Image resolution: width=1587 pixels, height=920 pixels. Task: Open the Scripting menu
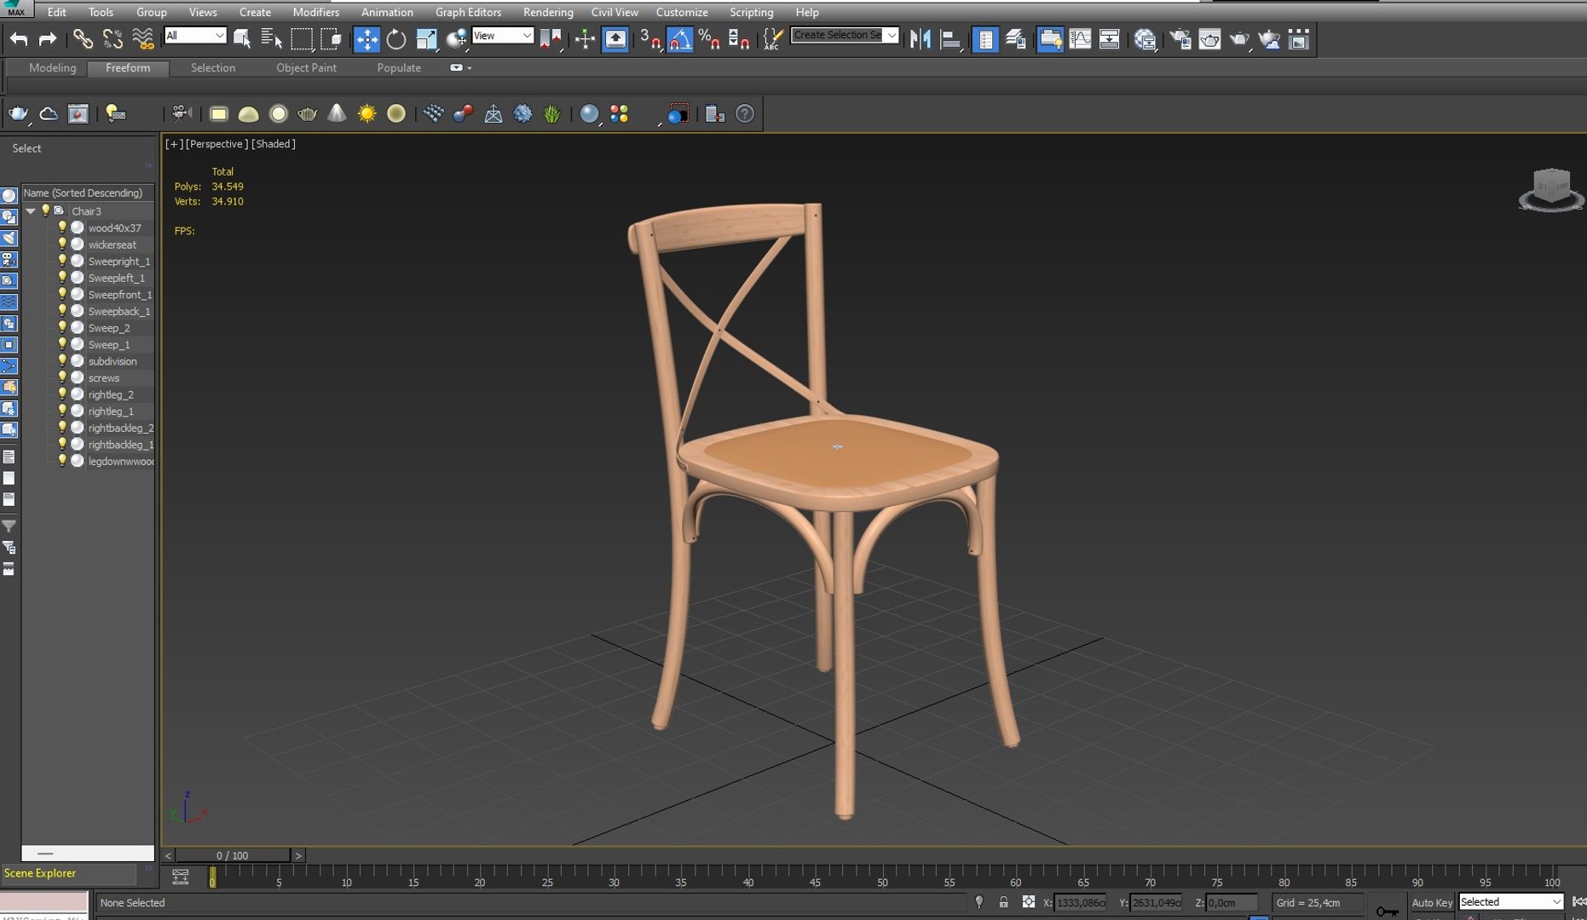tap(752, 12)
